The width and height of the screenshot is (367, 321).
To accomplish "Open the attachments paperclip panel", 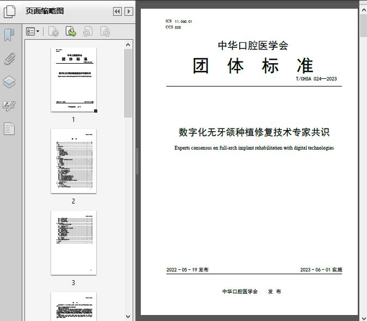I will point(9,59).
